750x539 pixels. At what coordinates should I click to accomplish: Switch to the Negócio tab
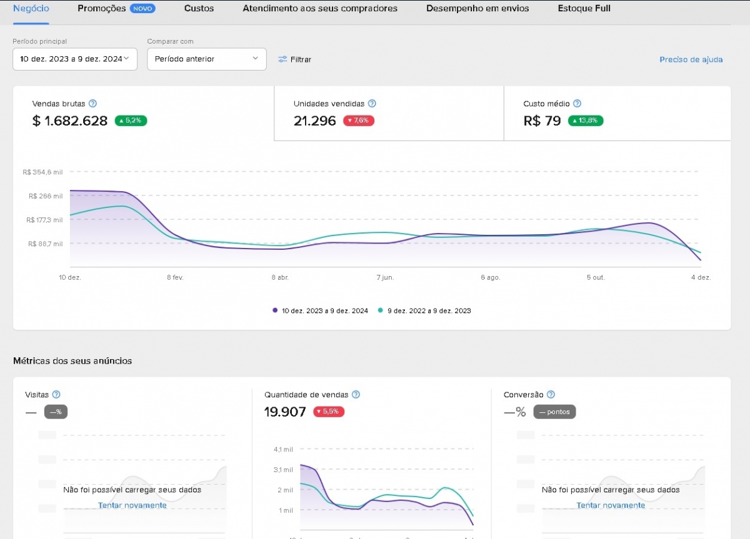coord(31,9)
